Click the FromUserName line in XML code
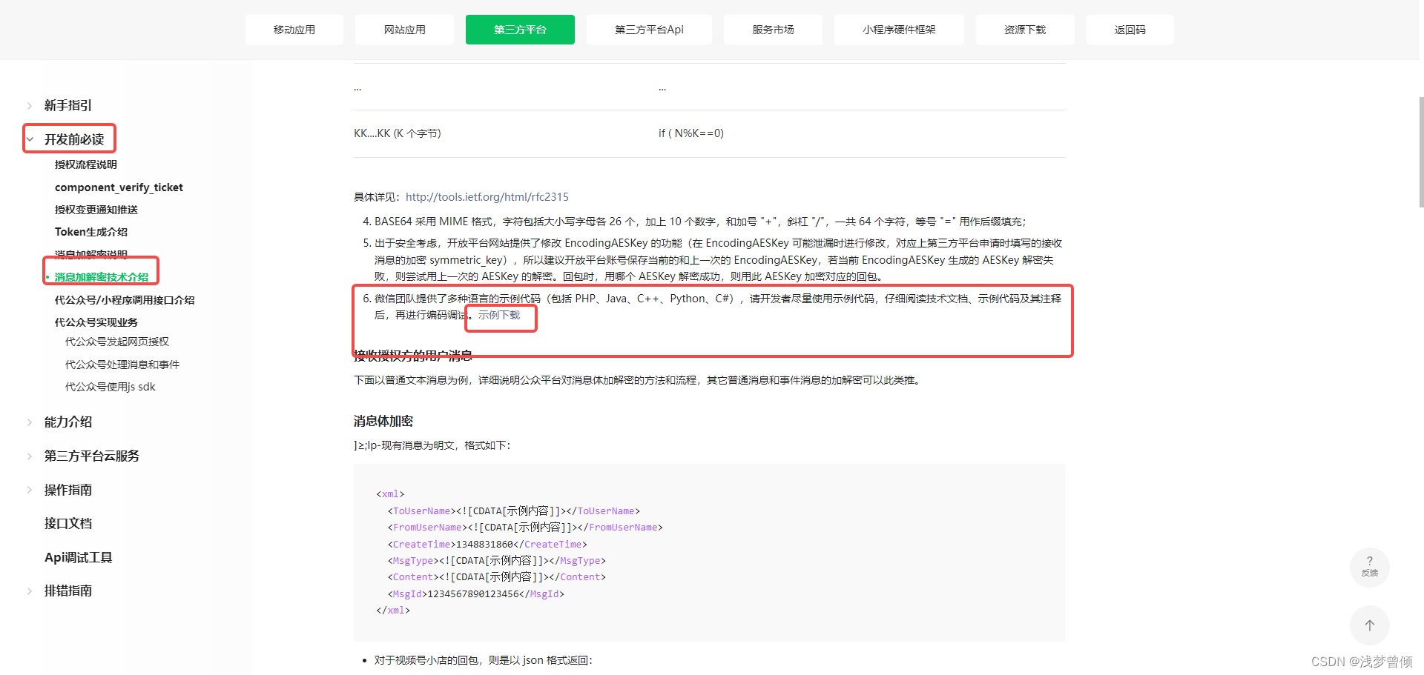Image resolution: width=1424 pixels, height=675 pixels. (525, 528)
